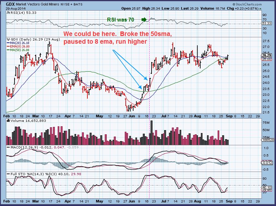This screenshot has height=206, width=276.
Task: Click the 29-Aug-2014 date text
Action: (x=16, y=8)
